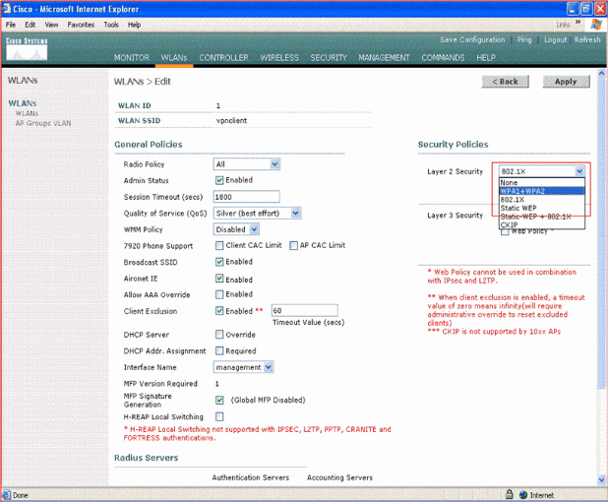608x502 pixels.
Task: Click the Apply button
Action: click(x=566, y=82)
